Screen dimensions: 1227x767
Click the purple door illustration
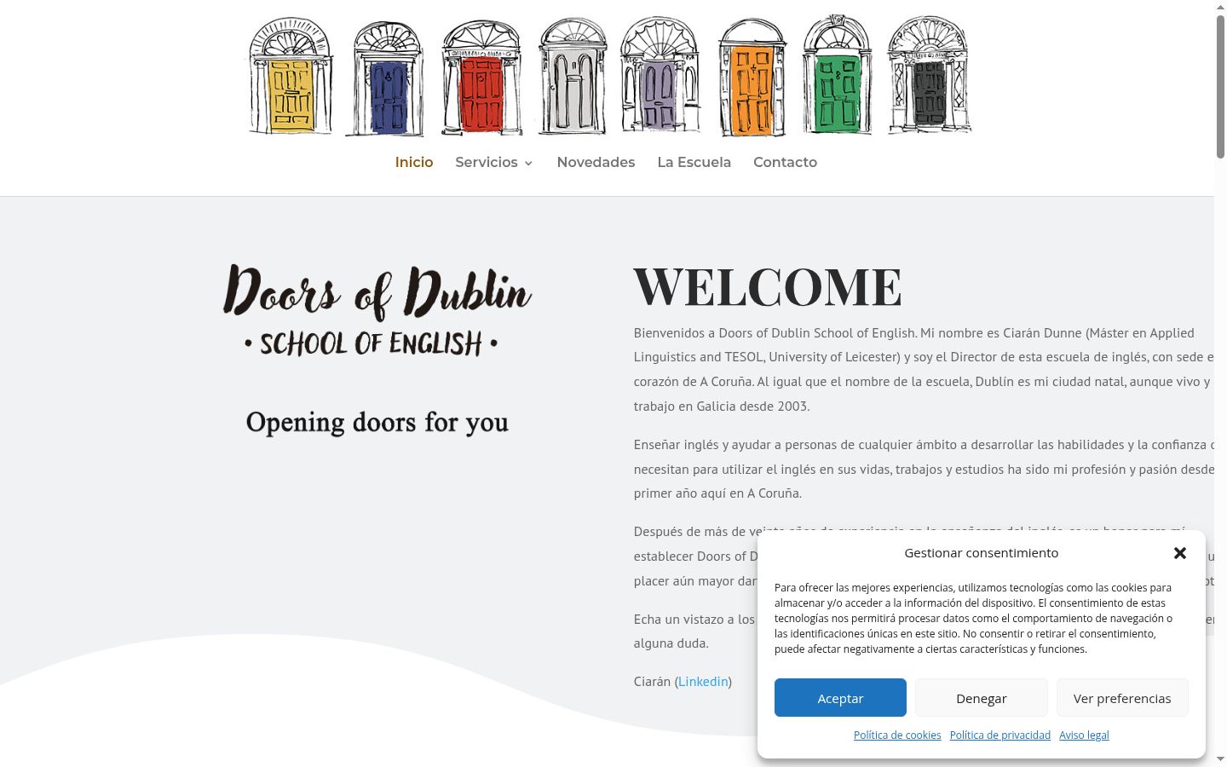pyautogui.click(x=660, y=75)
